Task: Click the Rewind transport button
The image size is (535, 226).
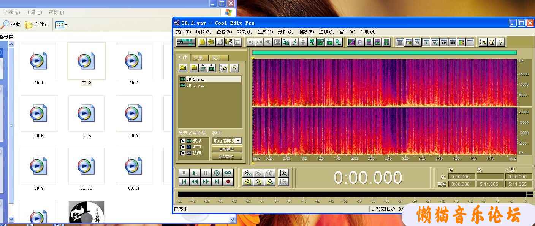Action: point(195,182)
